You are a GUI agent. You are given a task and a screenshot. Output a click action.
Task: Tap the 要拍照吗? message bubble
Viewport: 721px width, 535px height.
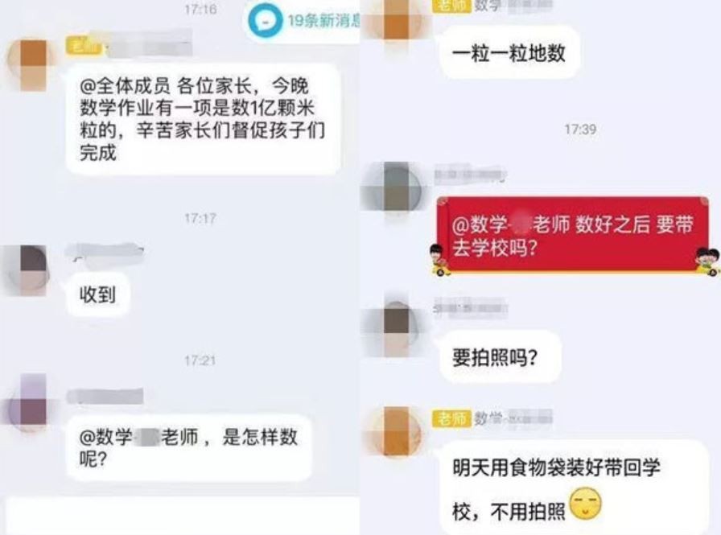[501, 356]
